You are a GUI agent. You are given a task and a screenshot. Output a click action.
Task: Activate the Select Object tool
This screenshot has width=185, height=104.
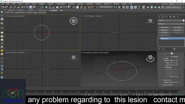31,7
